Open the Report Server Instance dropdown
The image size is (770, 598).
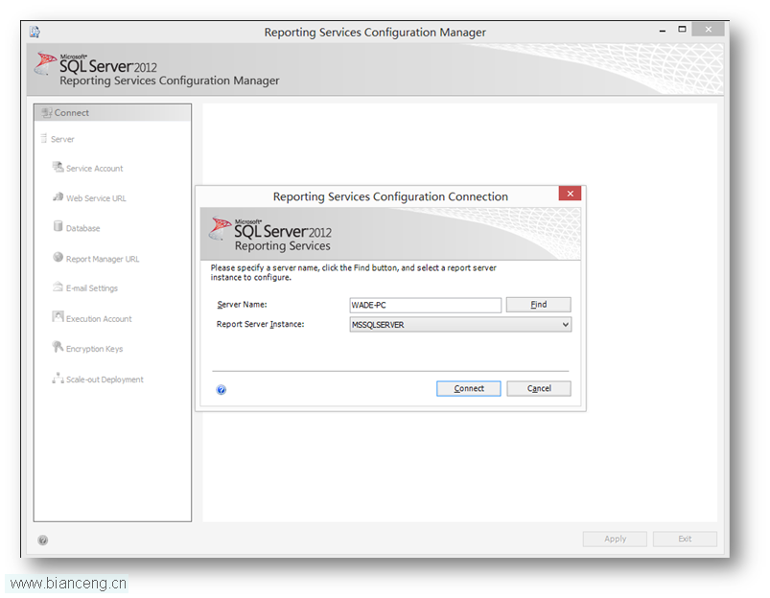coord(460,325)
